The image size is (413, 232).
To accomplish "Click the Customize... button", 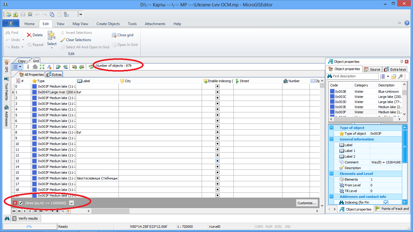I will [307, 203].
